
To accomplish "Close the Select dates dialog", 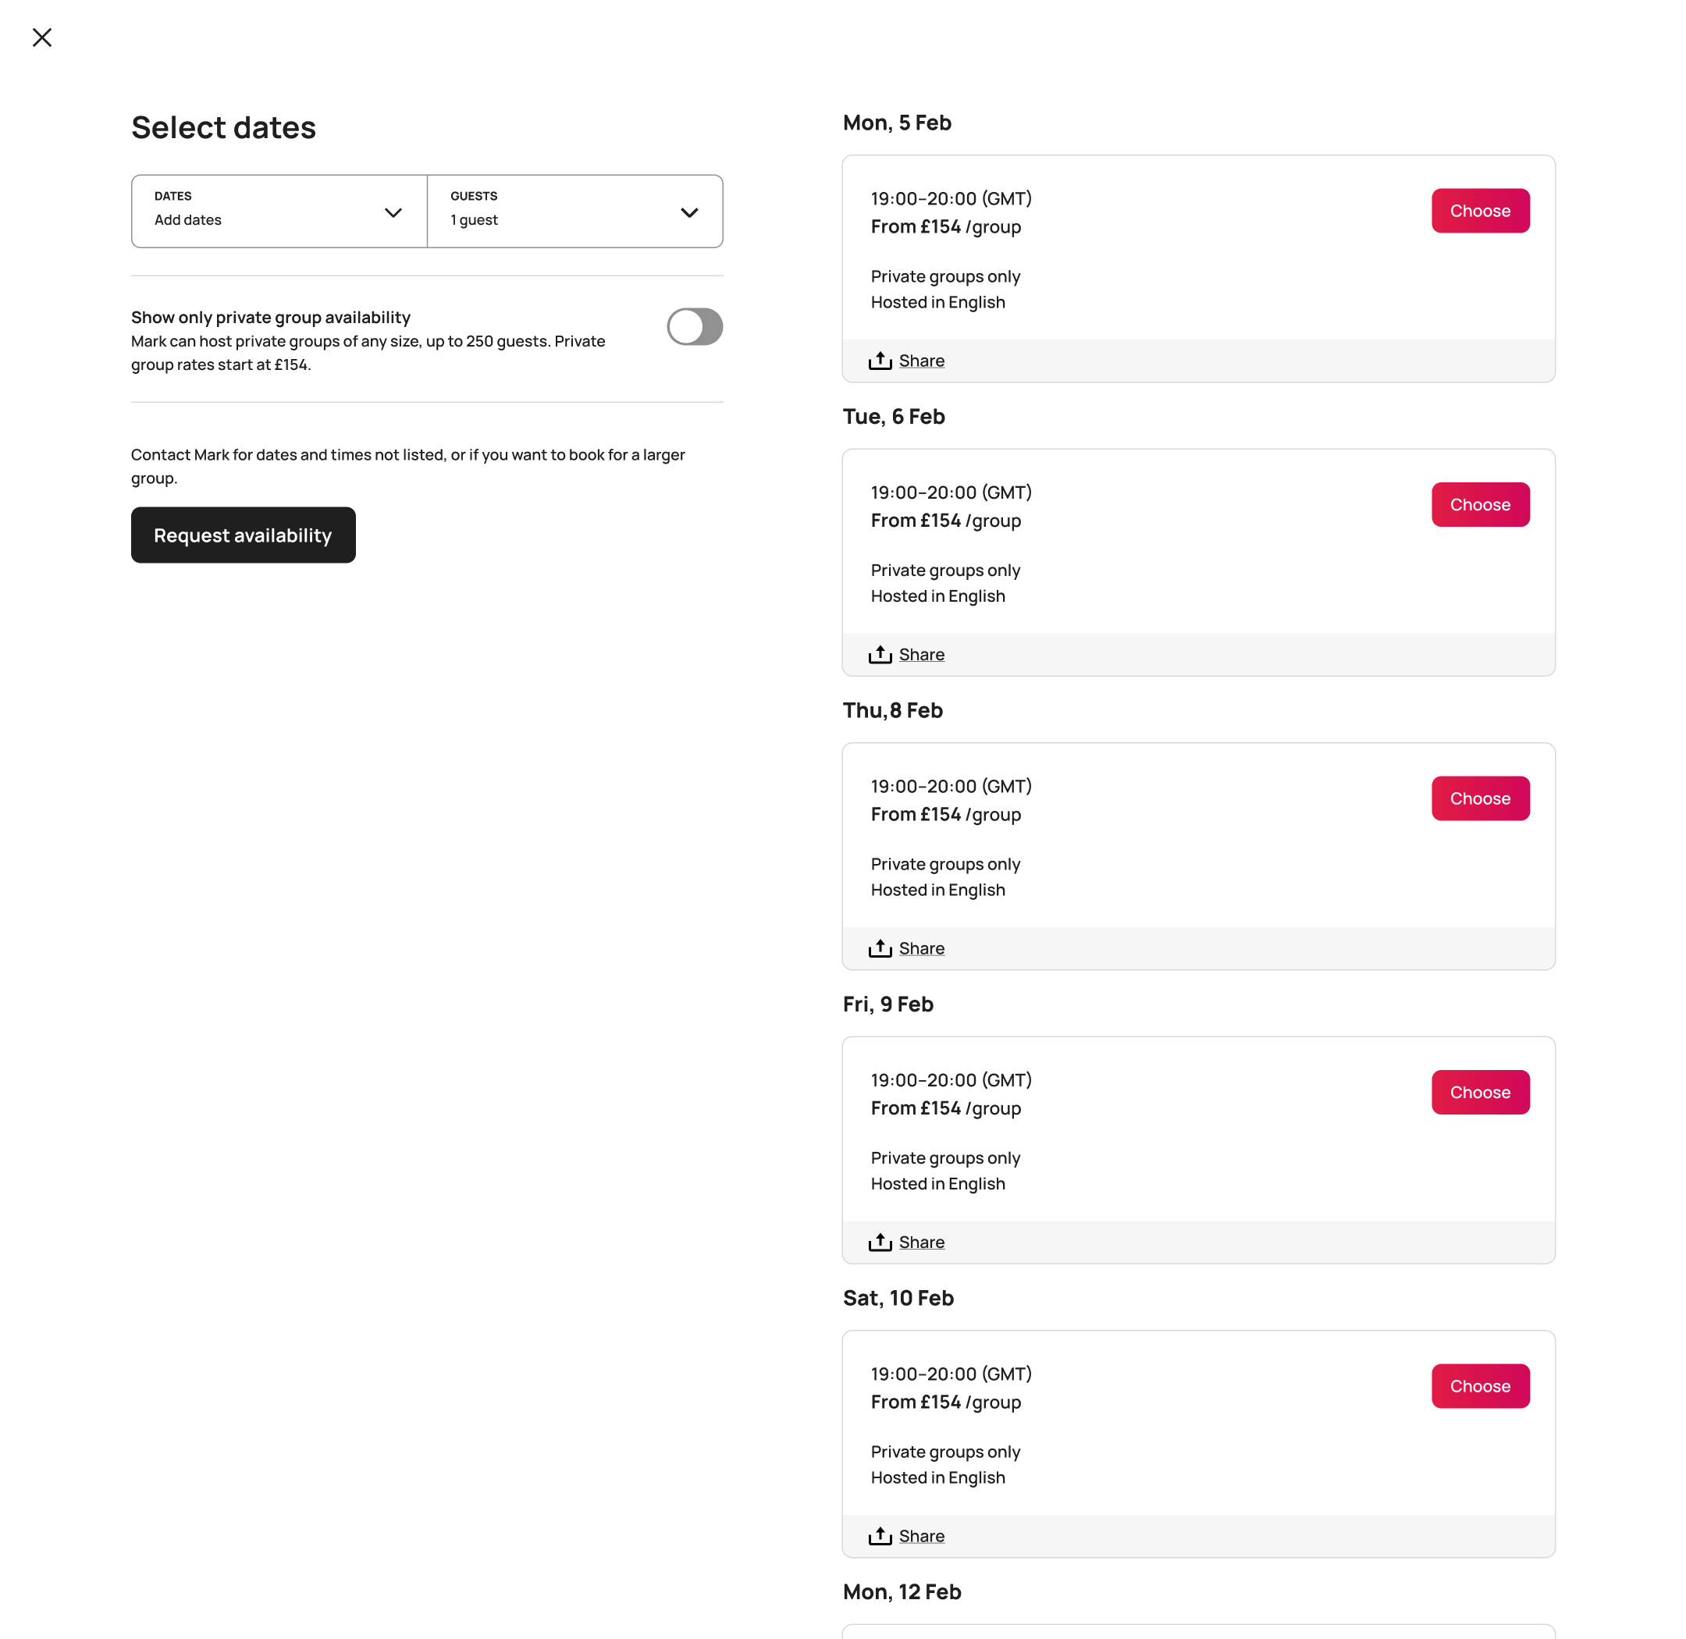I will click(x=42, y=38).
